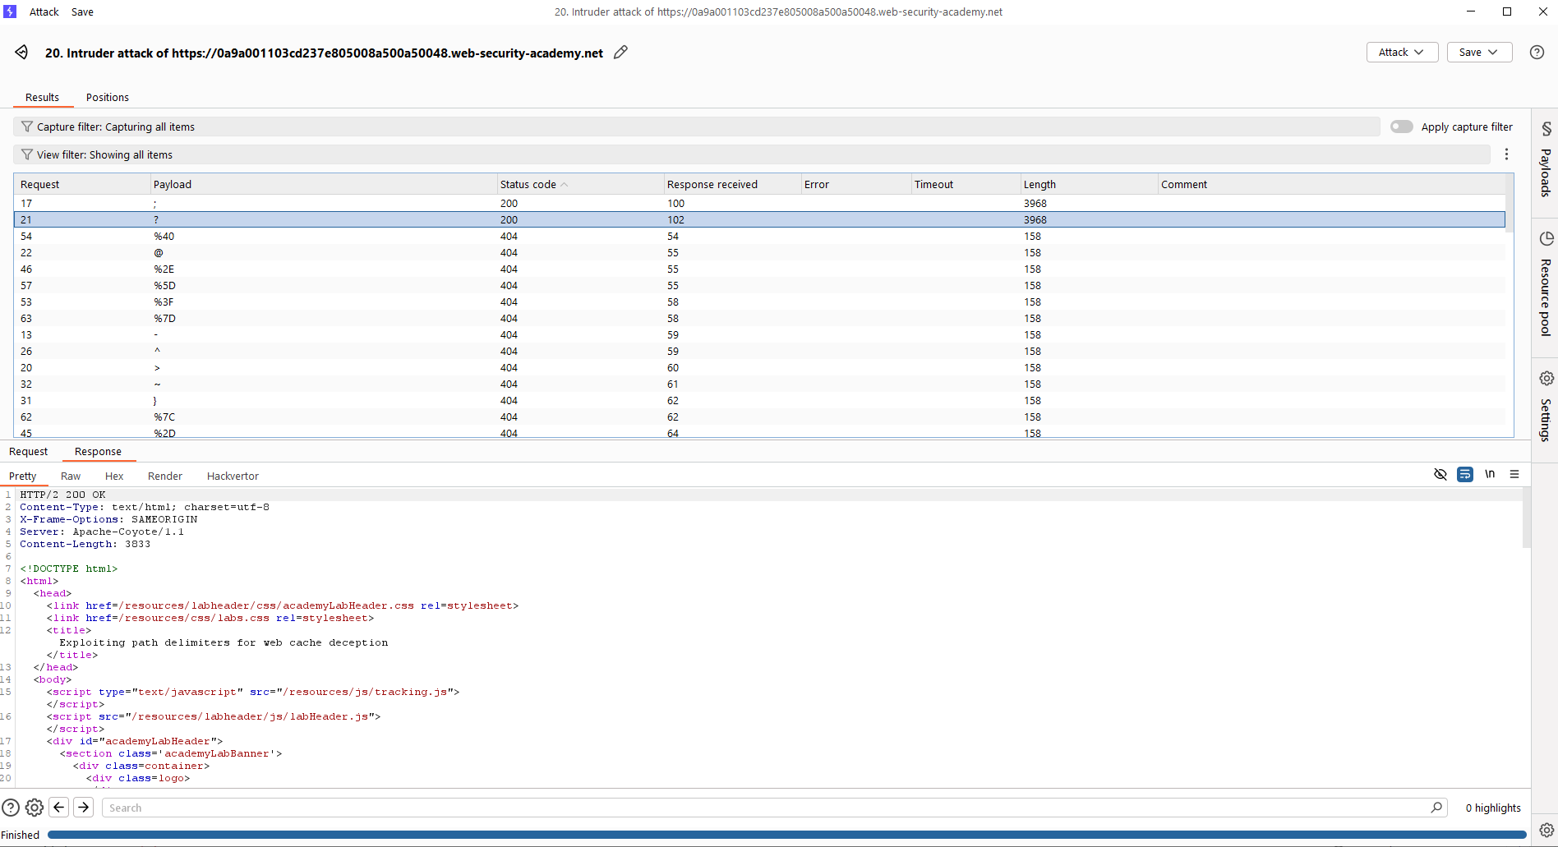Expand the Attack dropdown button
Image resolution: width=1558 pixels, height=847 pixels.
pos(1401,53)
